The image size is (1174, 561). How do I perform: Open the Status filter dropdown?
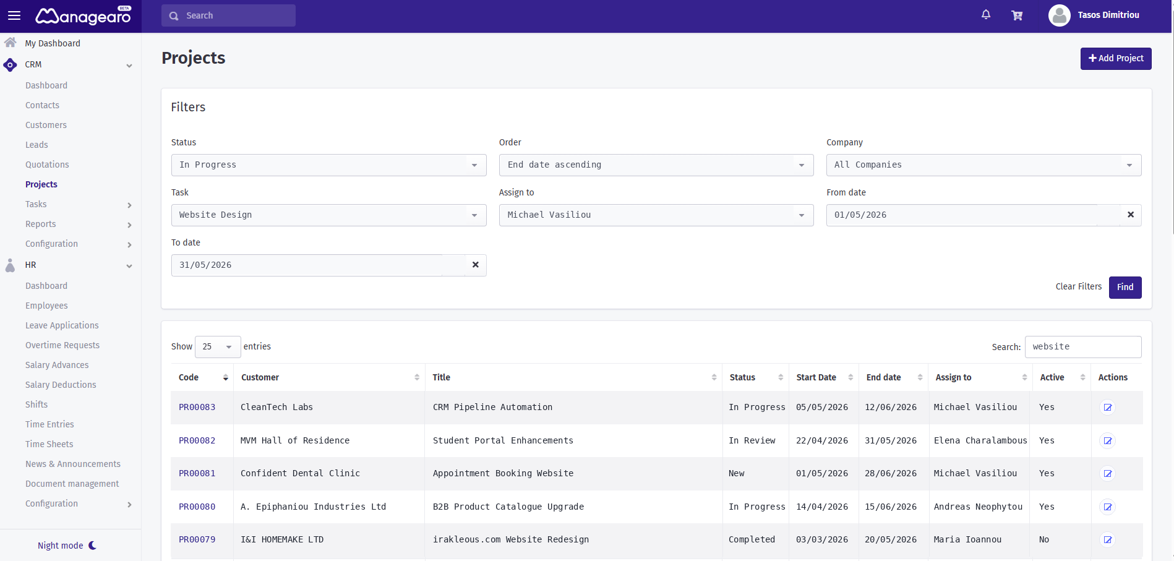pyautogui.click(x=328, y=165)
